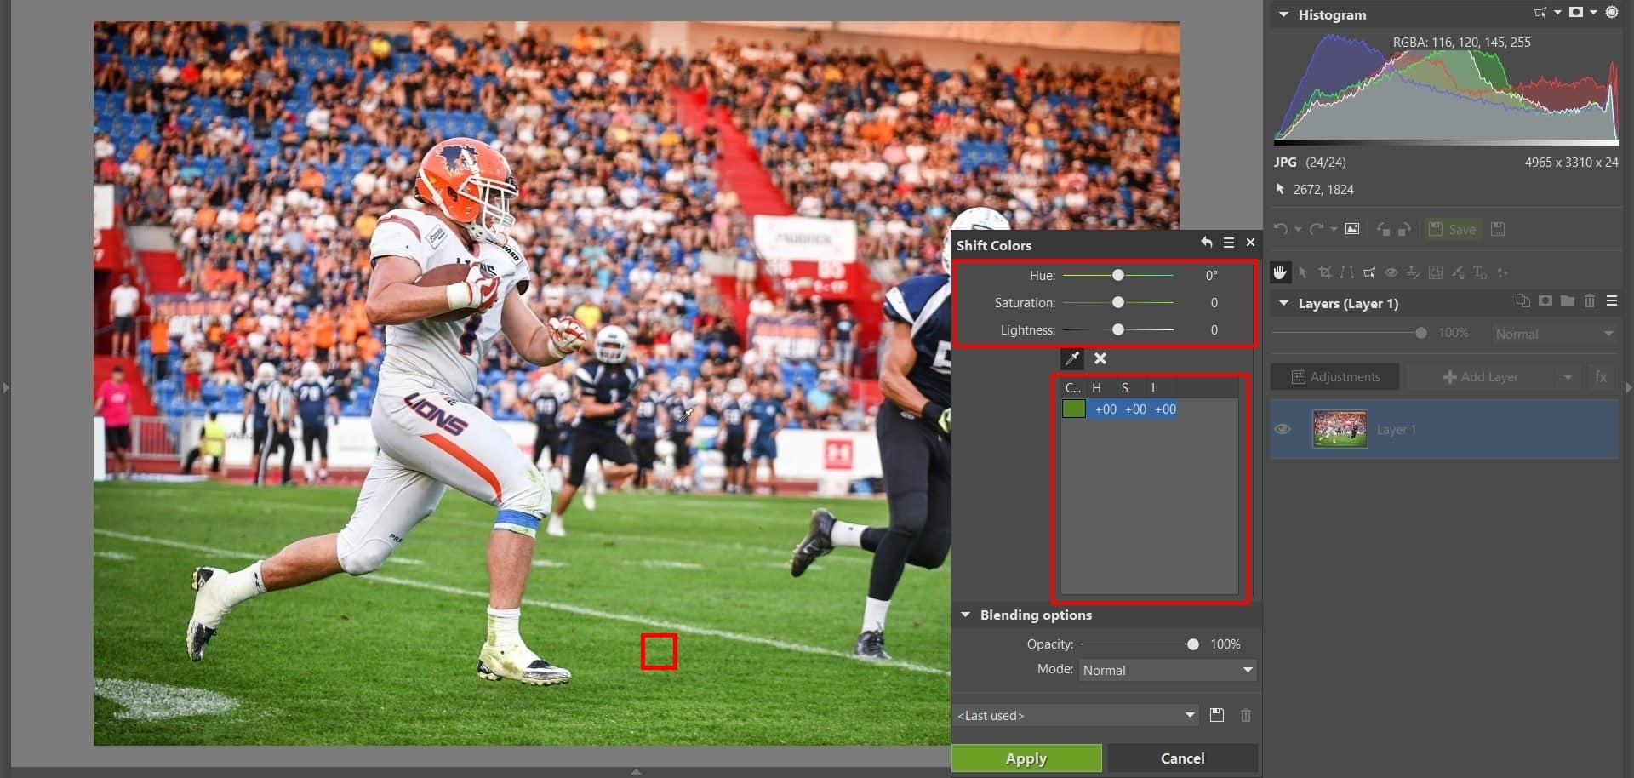
Task: Open layer effects with the fx button
Action: [1601, 377]
